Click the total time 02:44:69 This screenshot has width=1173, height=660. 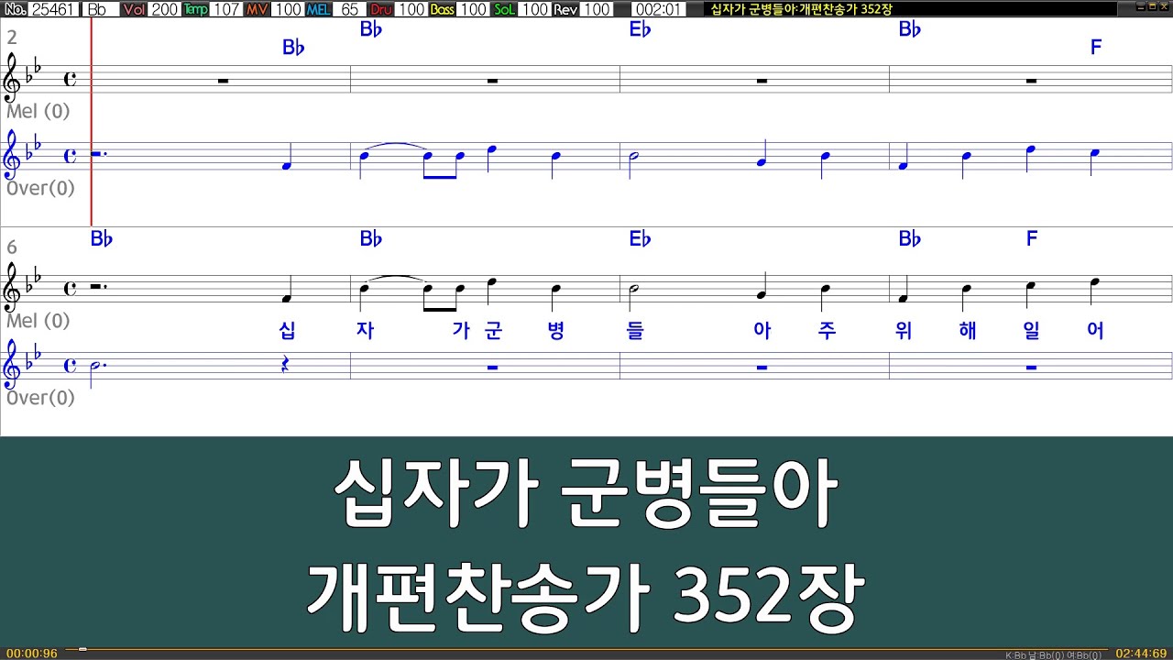click(1141, 654)
